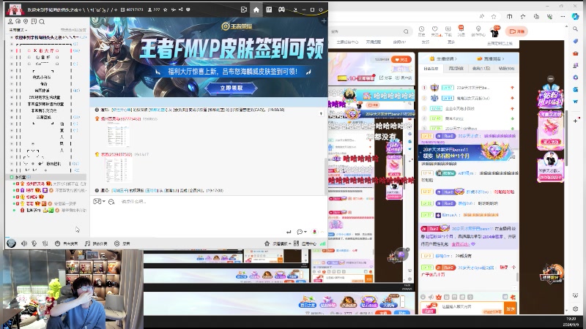The width and height of the screenshot is (586, 329).
Task: Open the dropdown arrow beside the screenshot icon
Action: (103, 202)
